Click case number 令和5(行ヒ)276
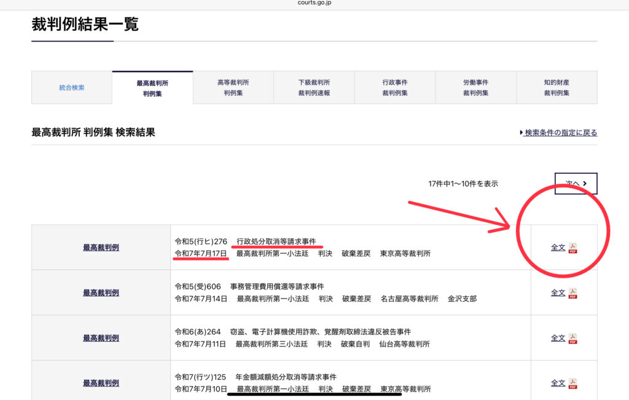The width and height of the screenshot is (629, 400). (x=201, y=241)
